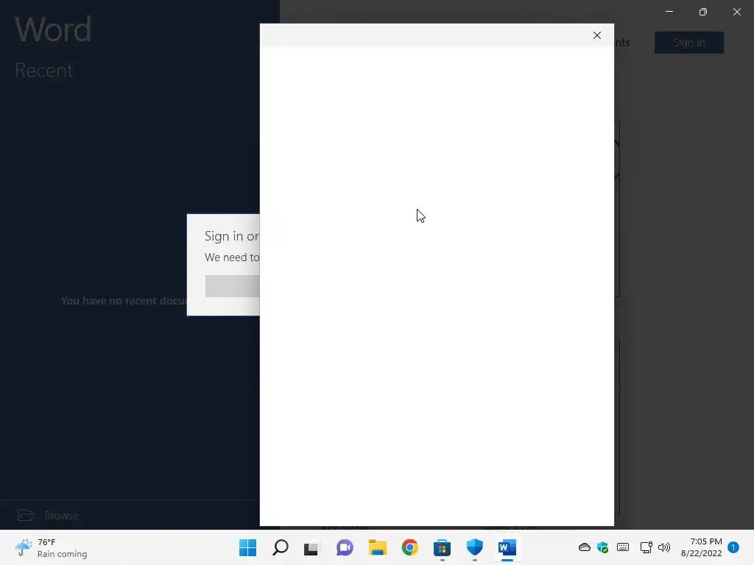Close the blank sign-in dialog

(x=596, y=35)
